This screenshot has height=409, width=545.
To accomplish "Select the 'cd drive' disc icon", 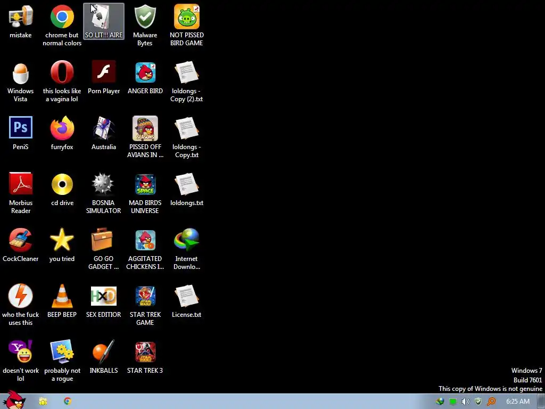I will [x=62, y=190].
